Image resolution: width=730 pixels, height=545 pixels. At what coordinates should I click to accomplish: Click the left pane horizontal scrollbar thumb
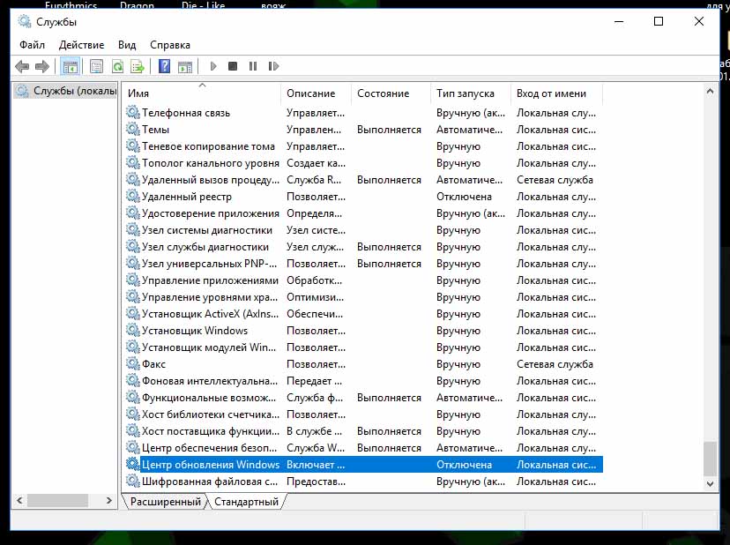[x=57, y=500]
